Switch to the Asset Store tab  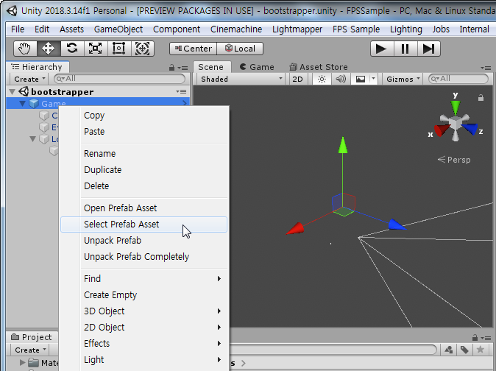pyautogui.click(x=319, y=67)
